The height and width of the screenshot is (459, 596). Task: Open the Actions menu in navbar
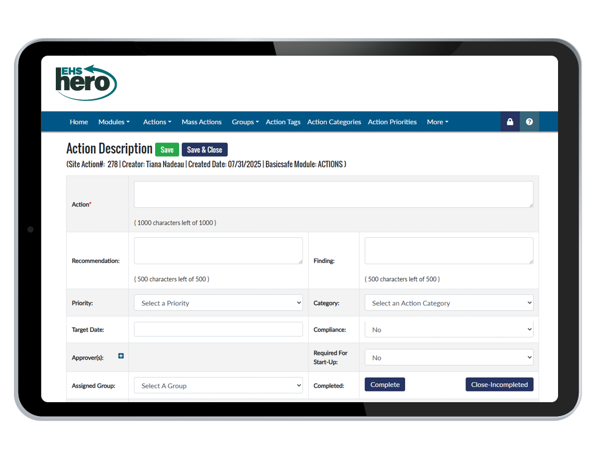click(157, 122)
